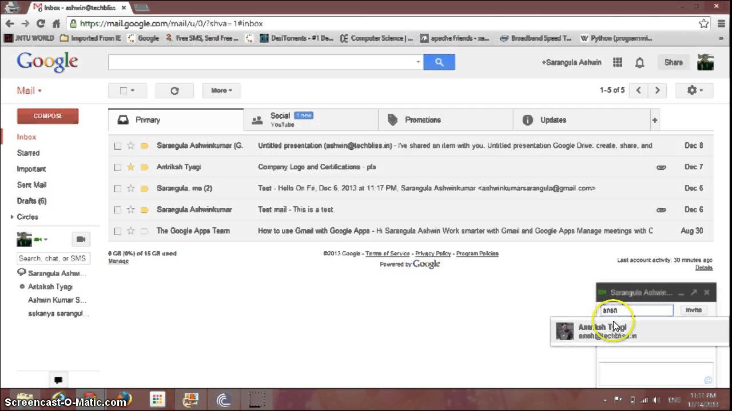Go to older messages arrow

[657, 90]
